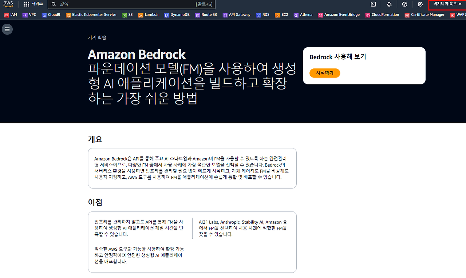Open the 서비스 services grid menu
This screenshot has height=278, width=466.
click(x=33, y=4)
